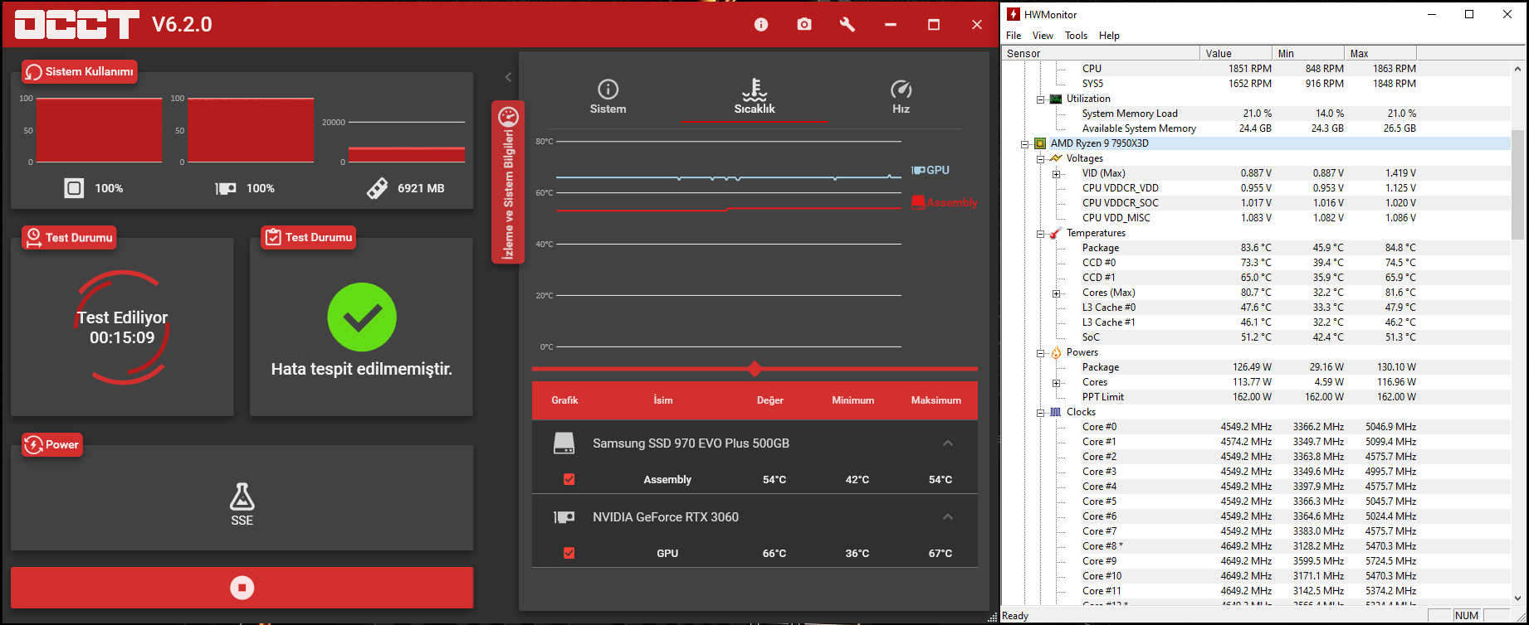Click the Power test label icon
The image size is (1529, 625).
(x=33, y=445)
